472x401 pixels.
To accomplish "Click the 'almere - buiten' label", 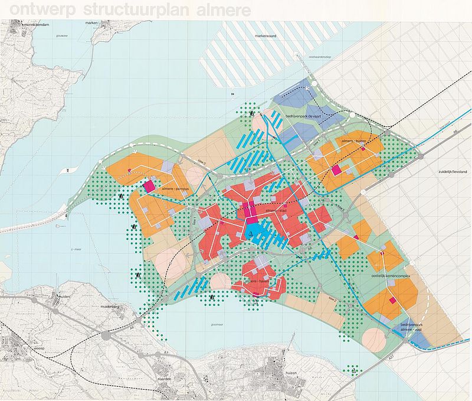I will click(355, 142).
